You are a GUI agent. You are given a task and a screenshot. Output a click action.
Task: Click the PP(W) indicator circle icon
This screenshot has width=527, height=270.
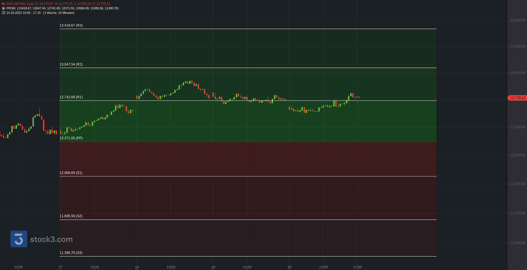pyautogui.click(x=3, y=8)
